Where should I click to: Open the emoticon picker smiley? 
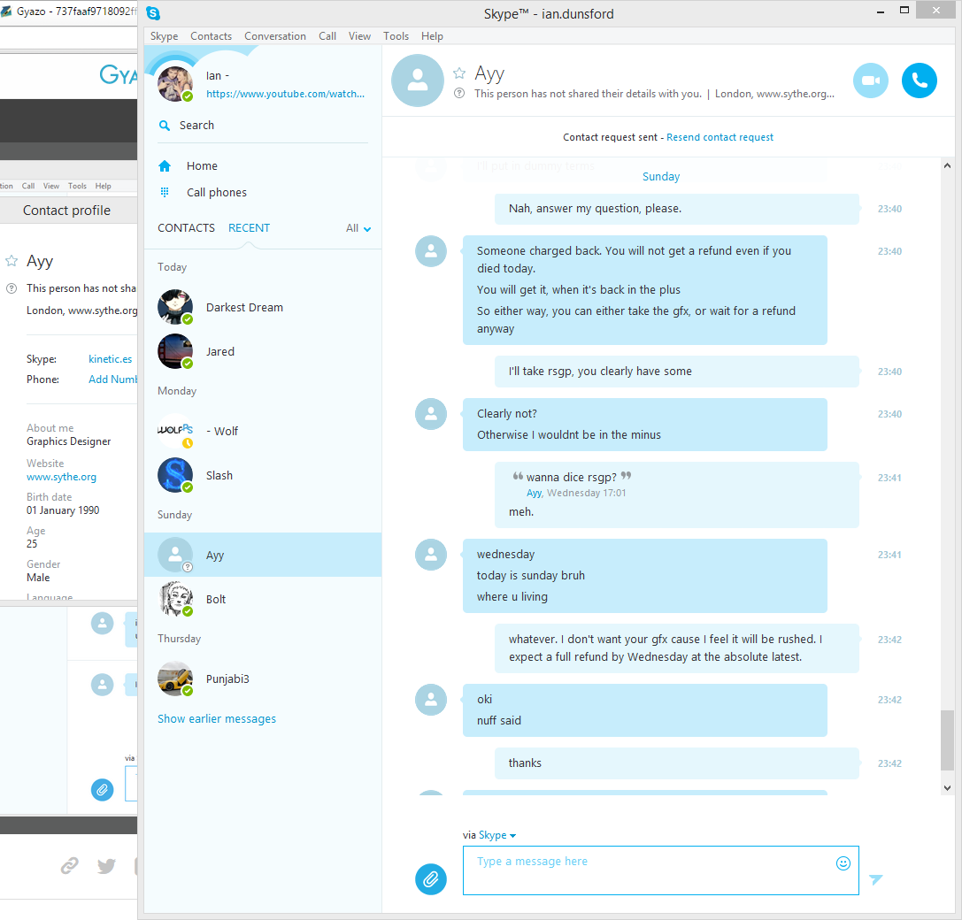pyautogui.click(x=843, y=863)
